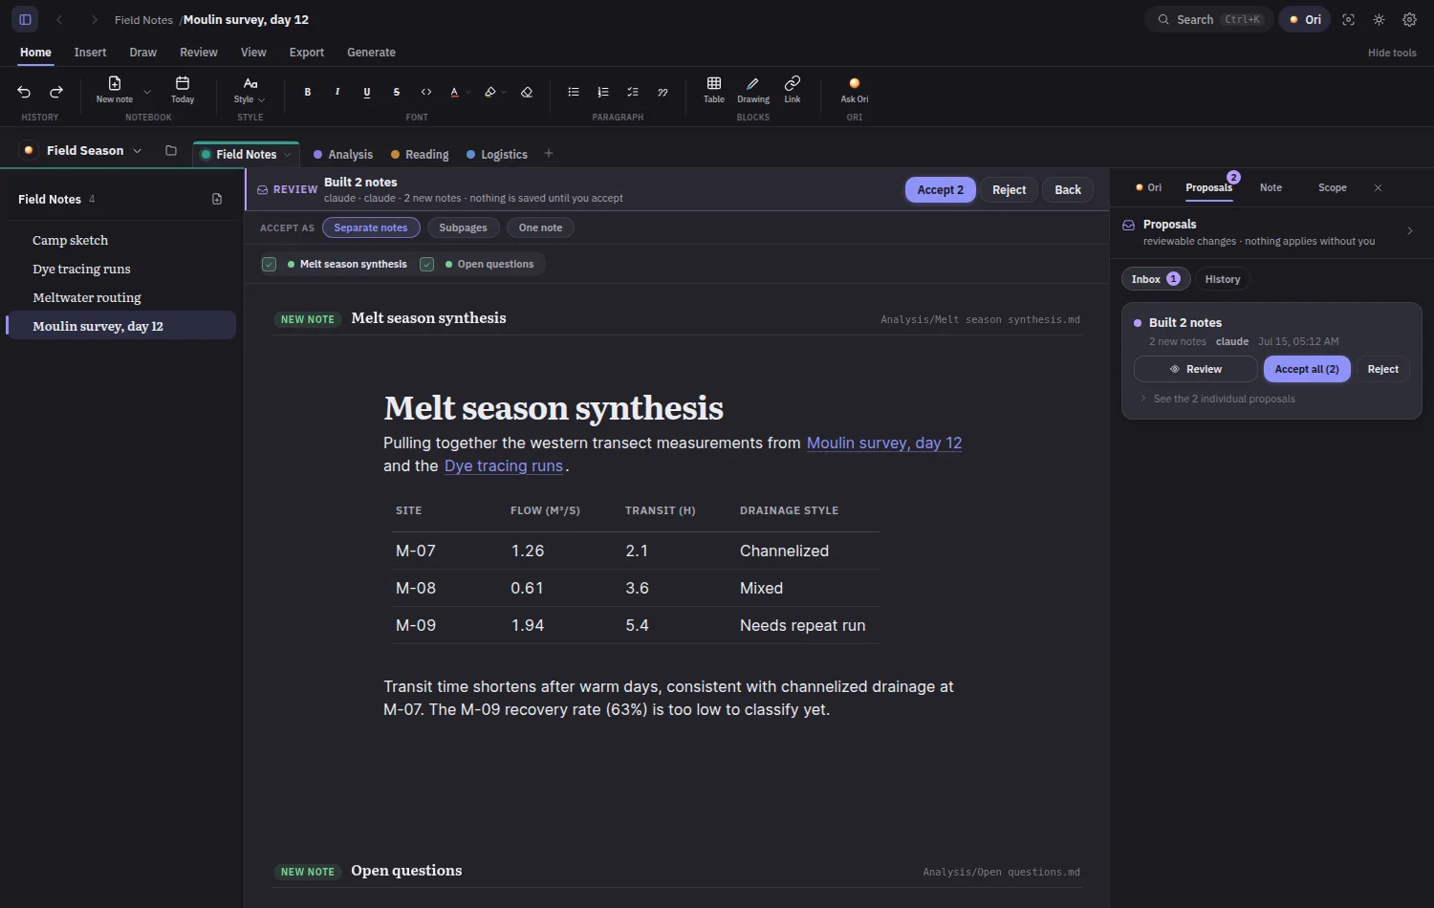Click the Ask Ori icon
This screenshot has height=908, width=1434.
point(855,90)
